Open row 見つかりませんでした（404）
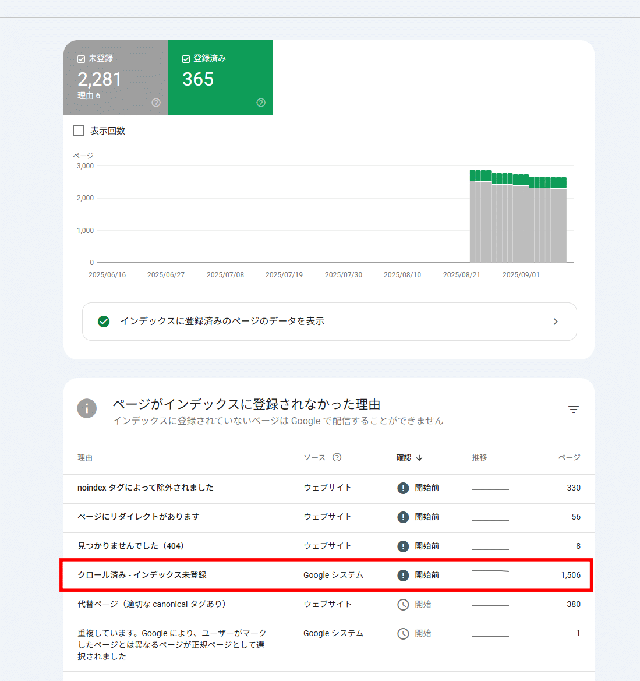Image resolution: width=640 pixels, height=681 pixels. 328,547
